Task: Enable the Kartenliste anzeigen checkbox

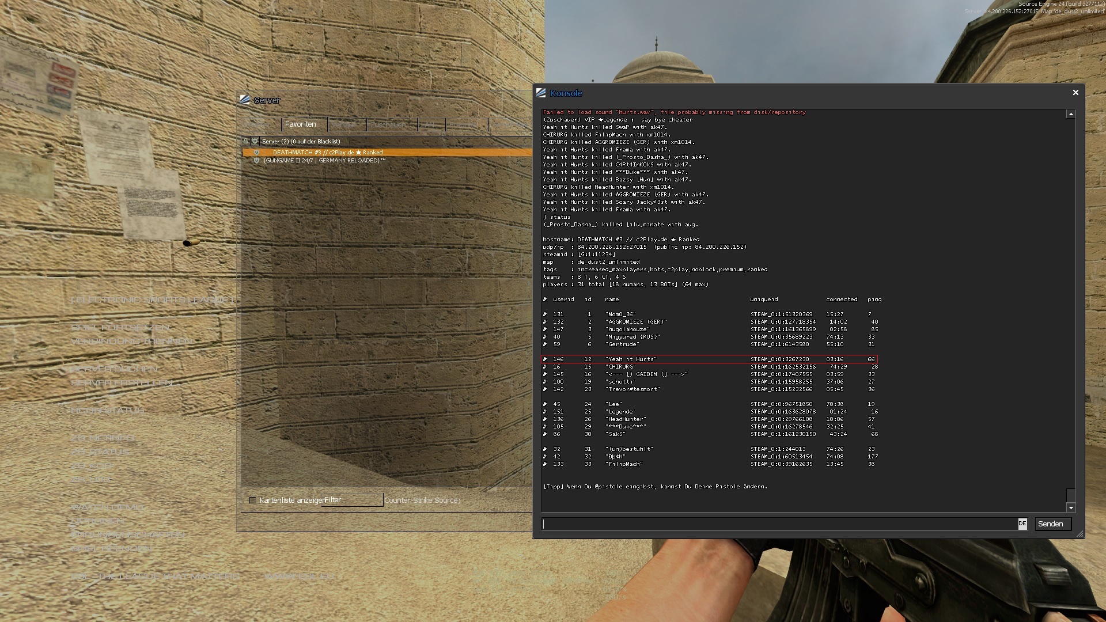Action: pyautogui.click(x=252, y=500)
